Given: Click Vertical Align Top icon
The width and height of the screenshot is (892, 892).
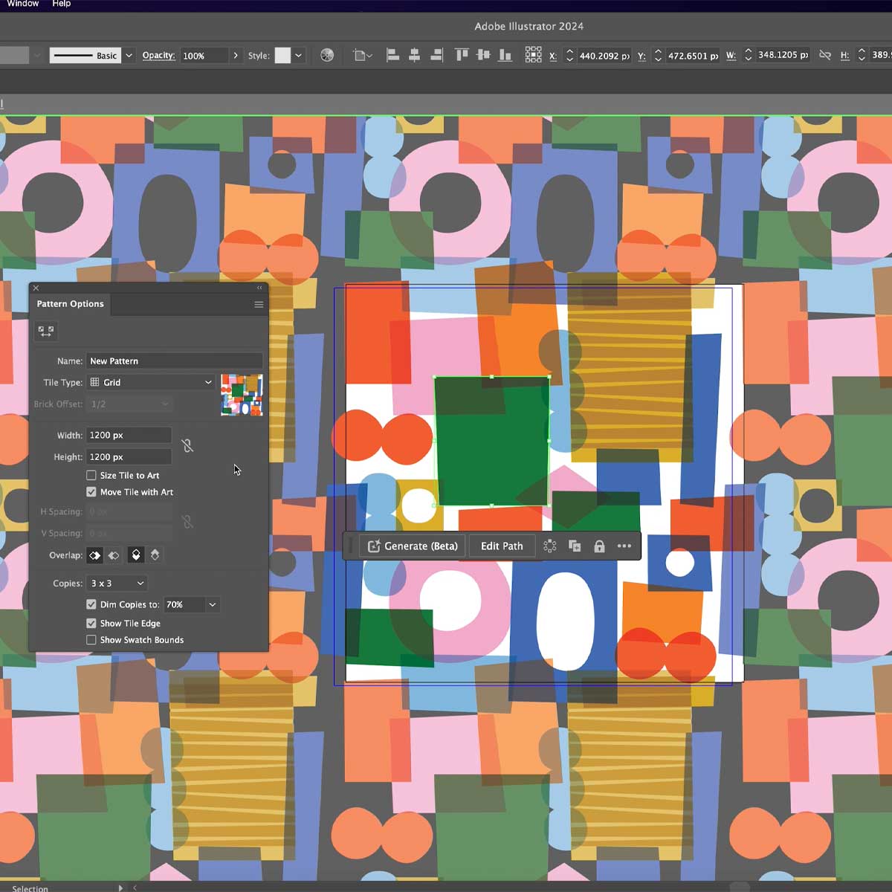Looking at the screenshot, I should pos(462,55).
